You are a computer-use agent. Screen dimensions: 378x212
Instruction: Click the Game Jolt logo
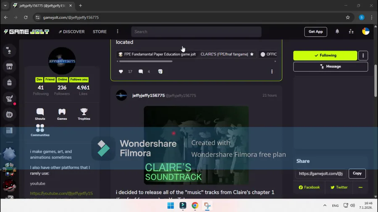[x=26, y=32]
